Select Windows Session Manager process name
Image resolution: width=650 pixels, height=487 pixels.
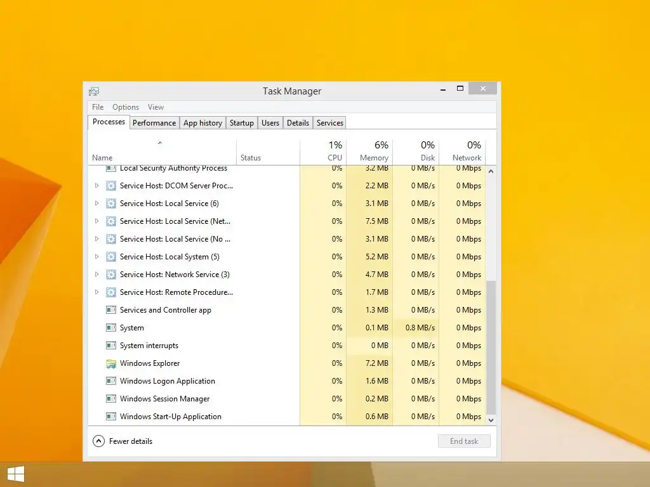tap(164, 399)
